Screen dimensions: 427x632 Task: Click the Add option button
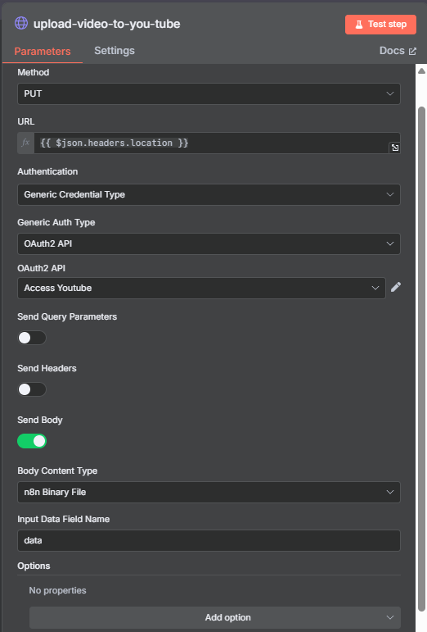coord(215,617)
